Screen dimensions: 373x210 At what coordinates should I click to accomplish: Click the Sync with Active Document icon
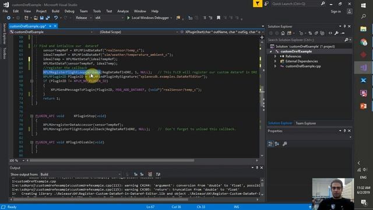pyautogui.click(x=310, y=33)
